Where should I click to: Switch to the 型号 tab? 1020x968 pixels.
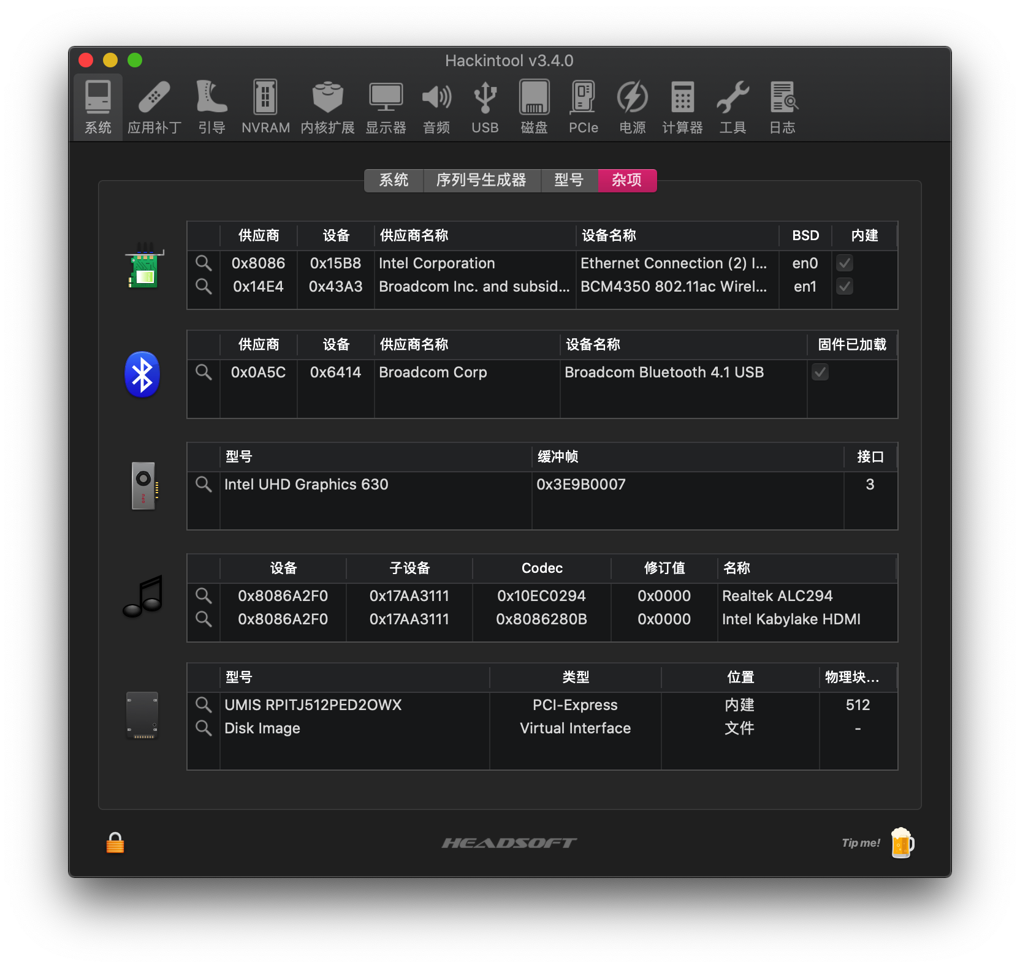(x=569, y=180)
